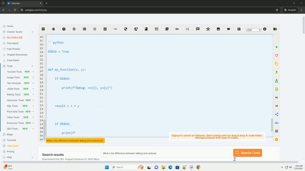Click the three-dots more icon in toolbar
This screenshot has width=305, height=171.
(115, 29)
